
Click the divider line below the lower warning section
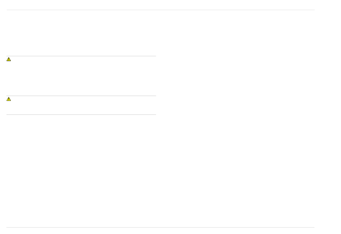[x=81, y=114]
